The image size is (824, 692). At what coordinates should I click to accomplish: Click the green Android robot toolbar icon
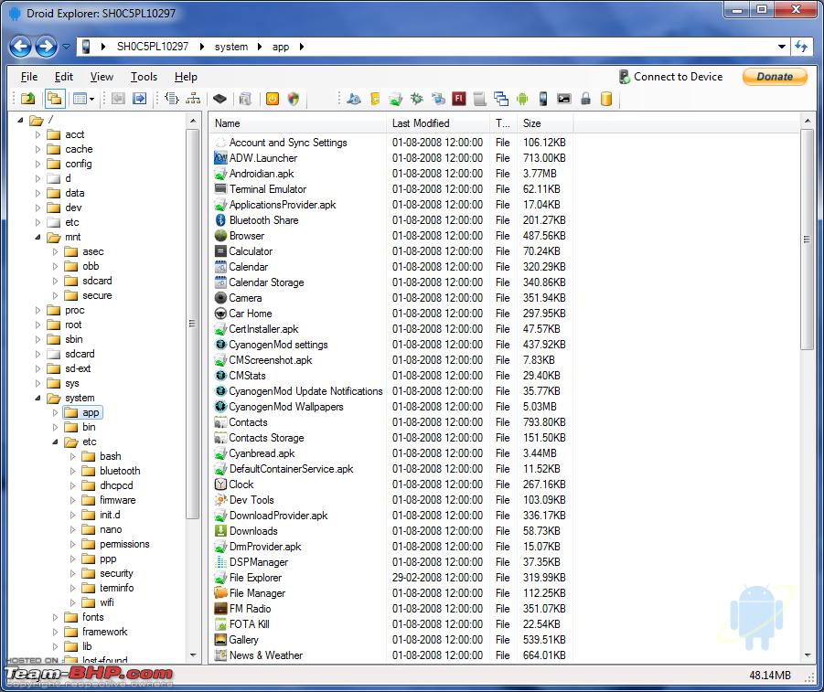[522, 98]
